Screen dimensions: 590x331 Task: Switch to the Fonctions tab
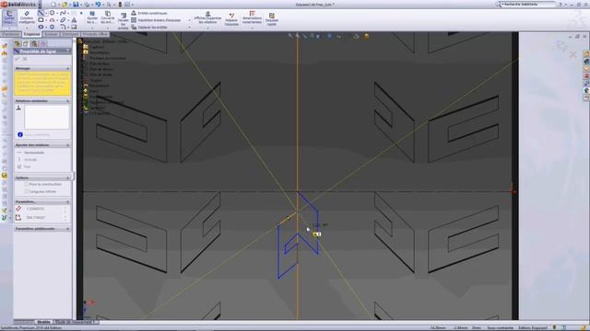[x=10, y=34]
